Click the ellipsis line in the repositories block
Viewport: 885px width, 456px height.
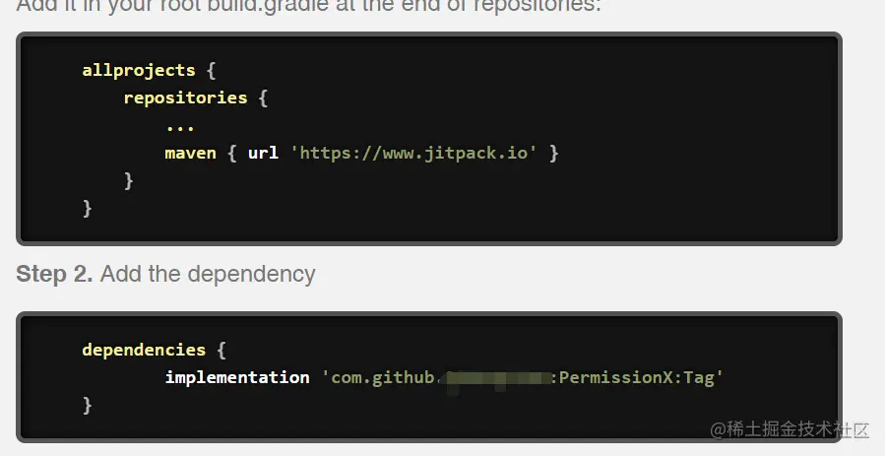(x=180, y=126)
